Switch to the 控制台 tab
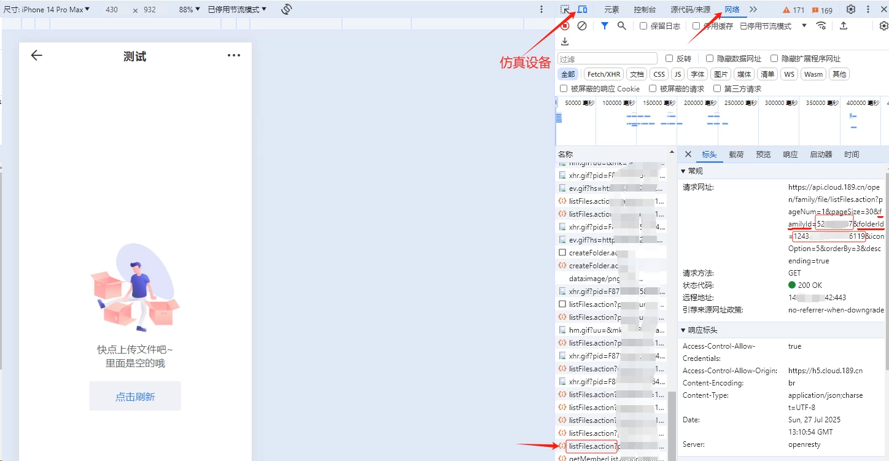Viewport: 889px width, 461px height. click(645, 9)
